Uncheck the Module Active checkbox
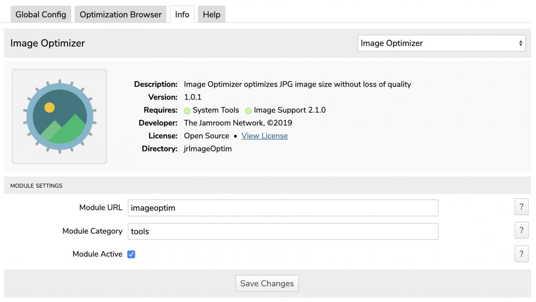 [x=131, y=254]
